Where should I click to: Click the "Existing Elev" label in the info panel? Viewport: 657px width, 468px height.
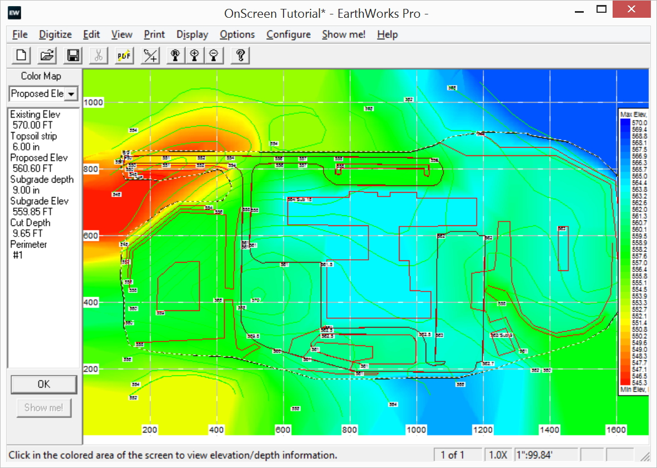pos(35,114)
